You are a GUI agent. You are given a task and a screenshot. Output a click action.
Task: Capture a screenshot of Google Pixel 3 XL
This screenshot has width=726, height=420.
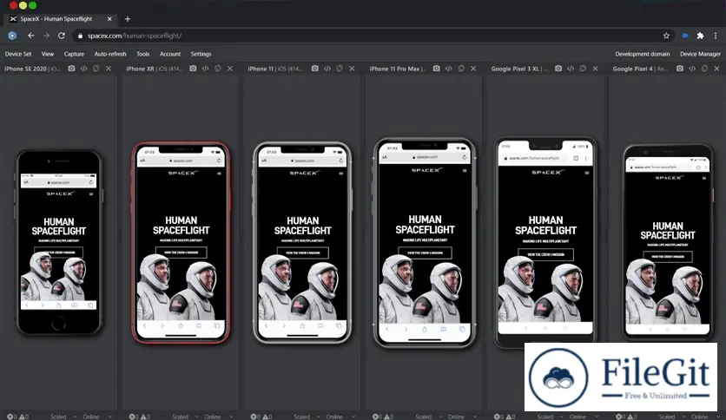558,69
